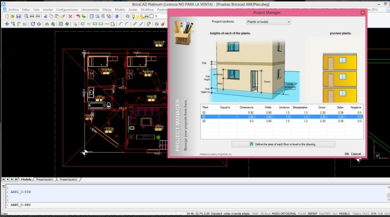Open the Dibujo menu

click(x=107, y=9)
